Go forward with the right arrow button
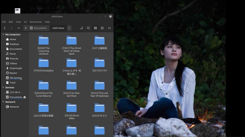245x137 pixels. coord(12,28)
